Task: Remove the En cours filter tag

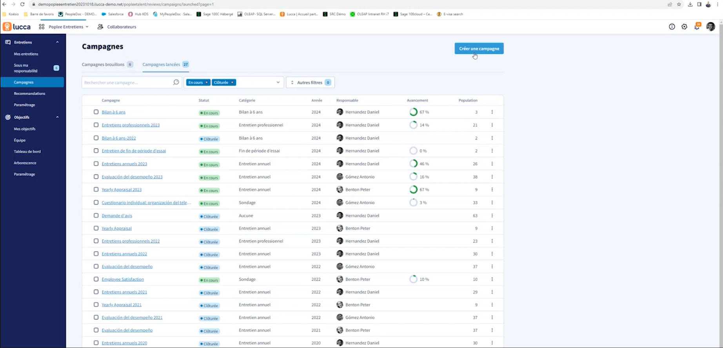Action: tap(207, 83)
